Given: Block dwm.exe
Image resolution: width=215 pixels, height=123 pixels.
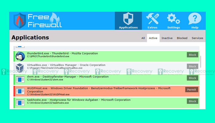Looking at the screenshot, I should pyautogui.click(x=192, y=78).
